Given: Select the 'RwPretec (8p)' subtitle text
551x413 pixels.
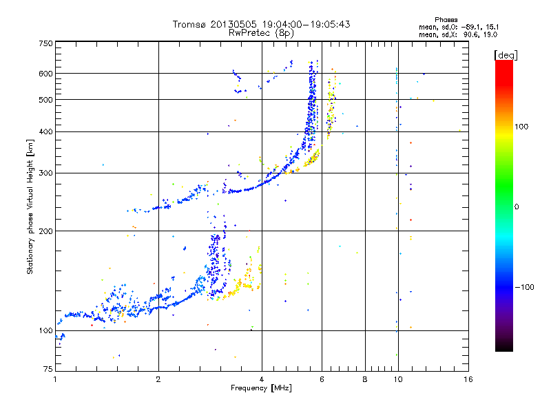Looking at the screenshot, I should [x=261, y=33].
